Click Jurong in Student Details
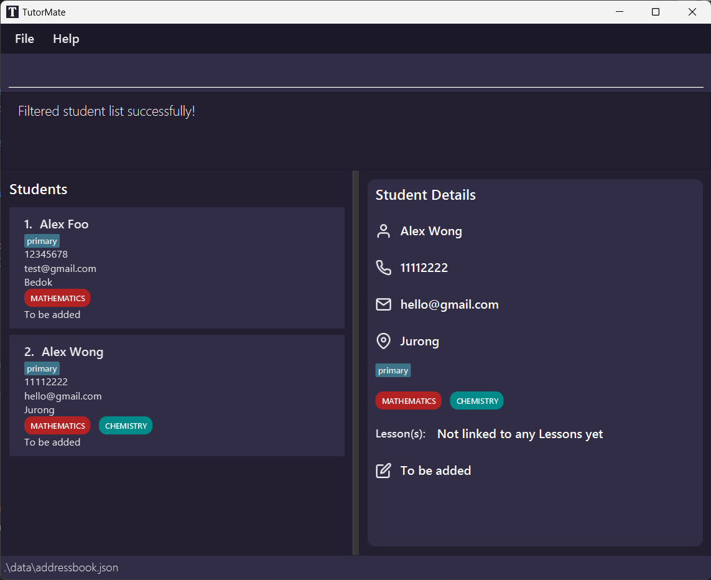Viewport: 711px width, 580px height. click(x=419, y=341)
